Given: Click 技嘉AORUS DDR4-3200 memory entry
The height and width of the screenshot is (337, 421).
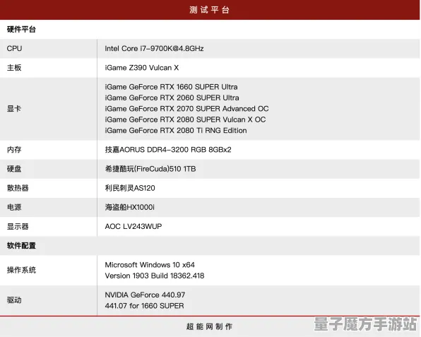Looking at the screenshot, I should (x=168, y=150).
